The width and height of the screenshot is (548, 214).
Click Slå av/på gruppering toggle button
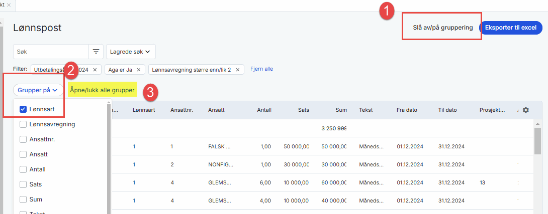[x=439, y=28]
